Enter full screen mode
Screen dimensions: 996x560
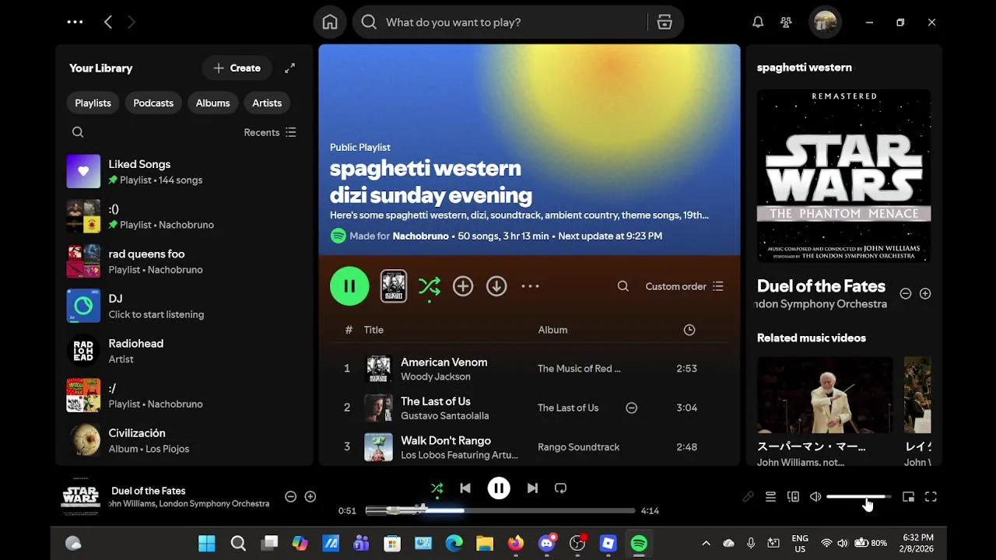tap(931, 496)
